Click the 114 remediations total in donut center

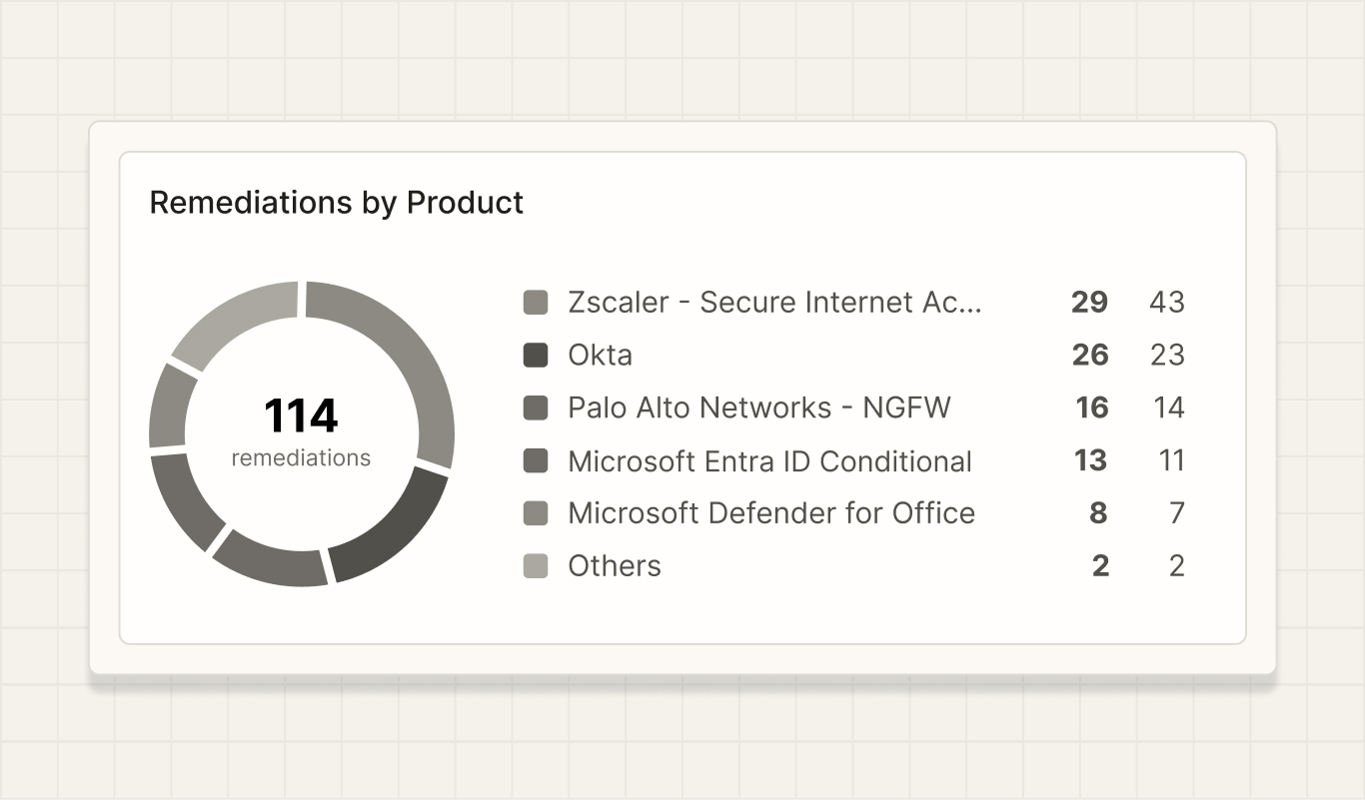coord(301,432)
